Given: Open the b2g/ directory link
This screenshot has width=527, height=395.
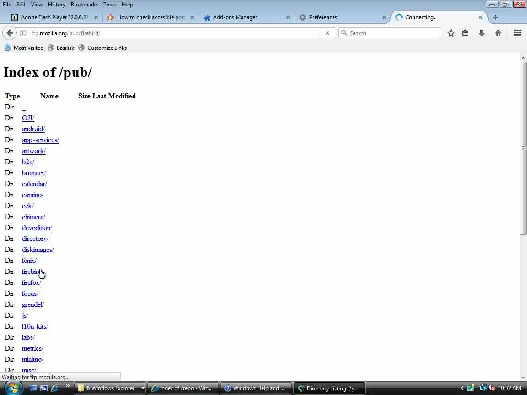Looking at the screenshot, I should 28,162.
